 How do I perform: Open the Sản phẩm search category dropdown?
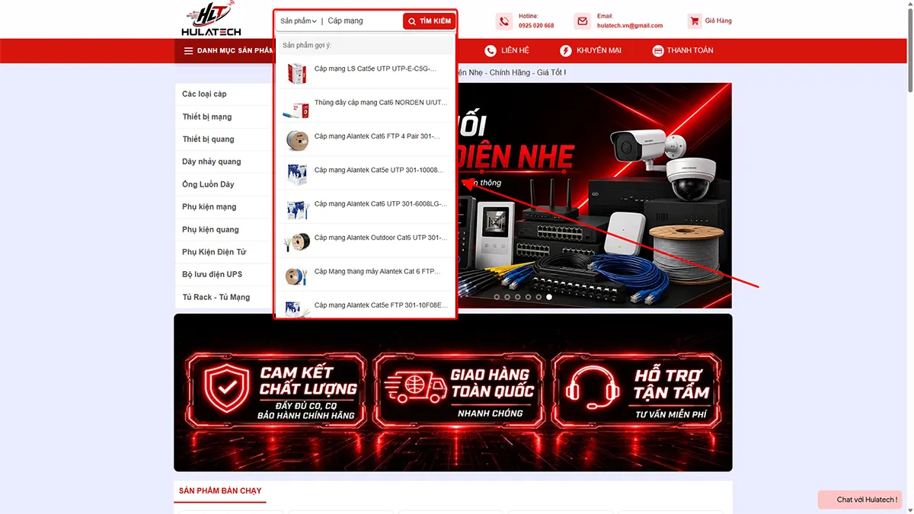tap(298, 21)
